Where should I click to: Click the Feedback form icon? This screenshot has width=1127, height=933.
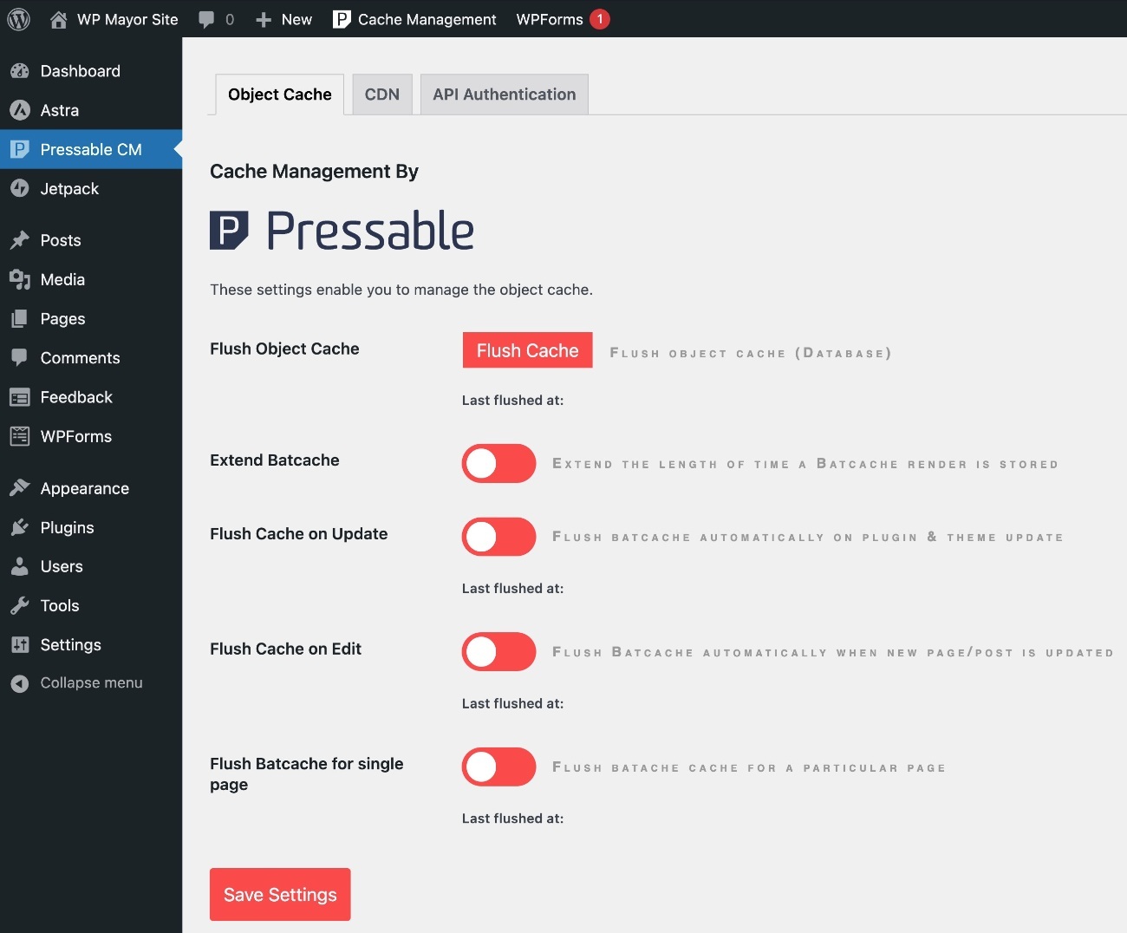[20, 397]
